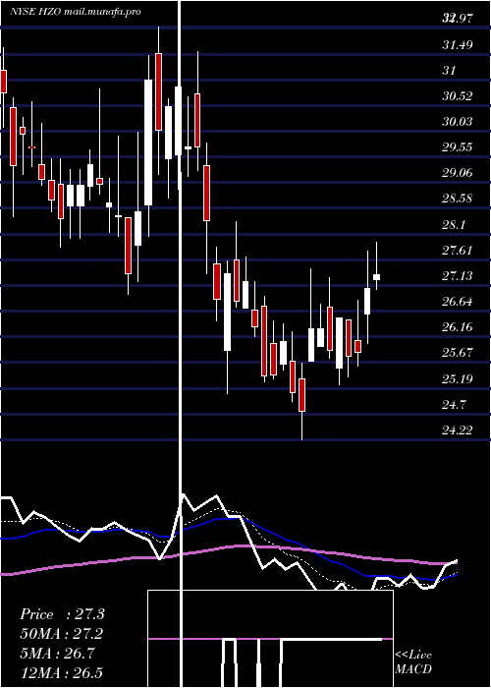Select the 26.16 price axis label
491x688 pixels.
click(x=458, y=327)
